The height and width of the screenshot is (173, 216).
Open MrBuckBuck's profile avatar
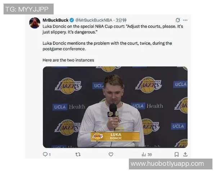point(35,23)
